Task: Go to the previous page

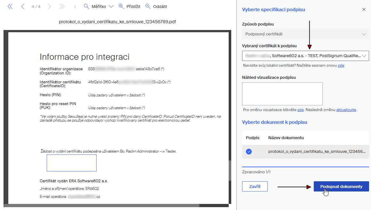Action: click(22, 6)
